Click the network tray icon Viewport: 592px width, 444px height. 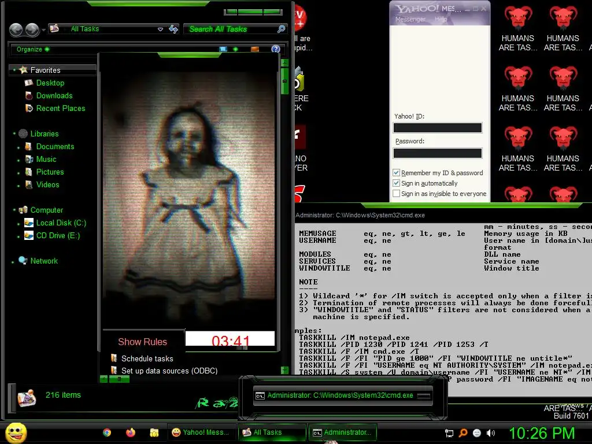coord(449,433)
